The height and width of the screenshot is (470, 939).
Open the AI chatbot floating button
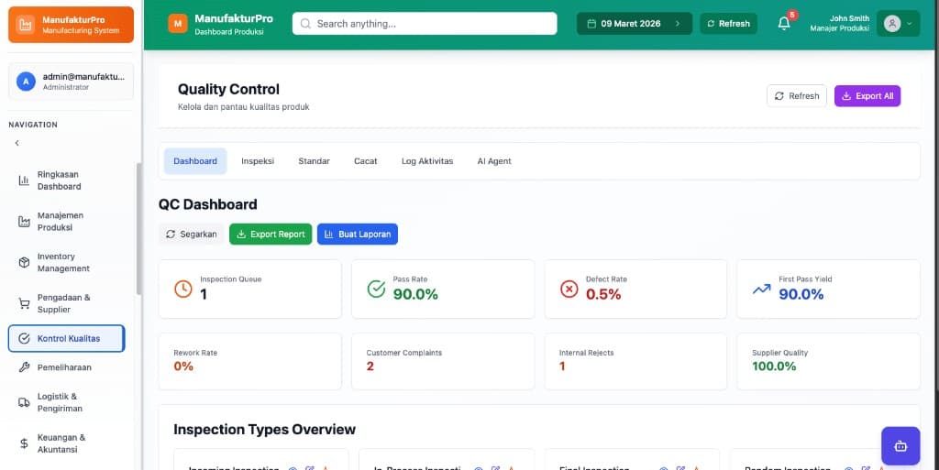coord(900,446)
